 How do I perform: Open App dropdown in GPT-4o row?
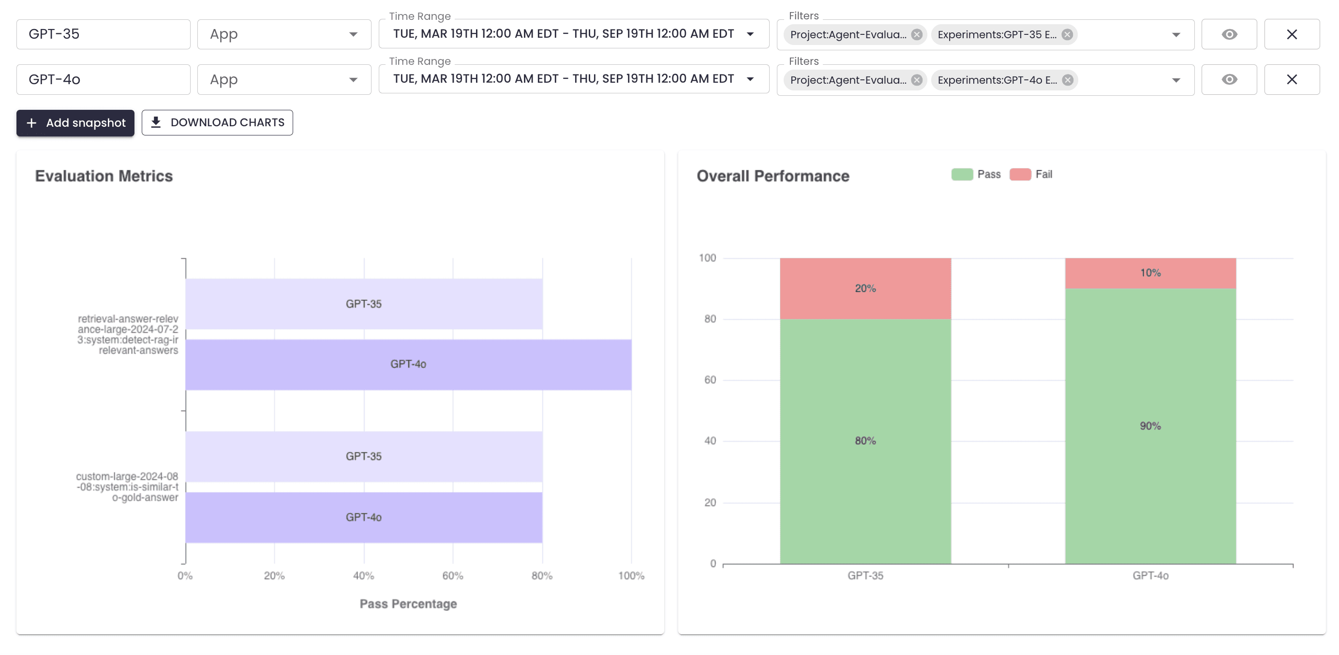[284, 79]
